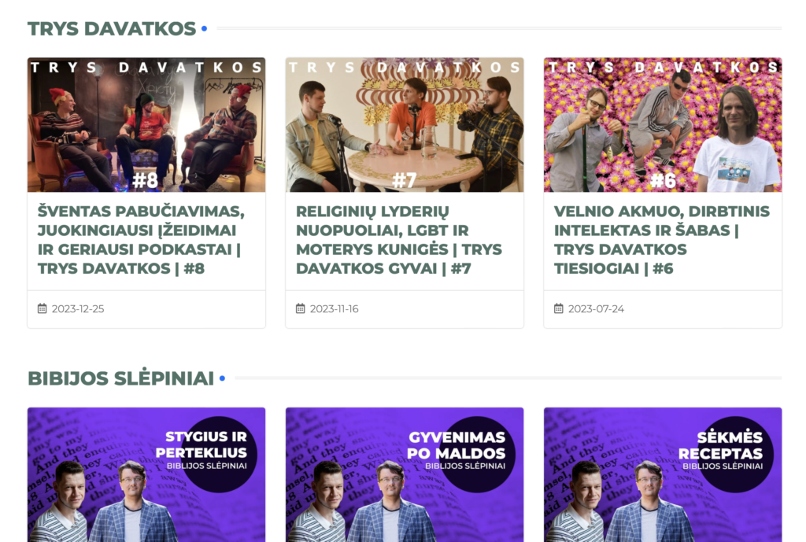Click the BIBIJOS SLĖPINIAI section heading
Screen dimensions: 806x542
click(120, 378)
